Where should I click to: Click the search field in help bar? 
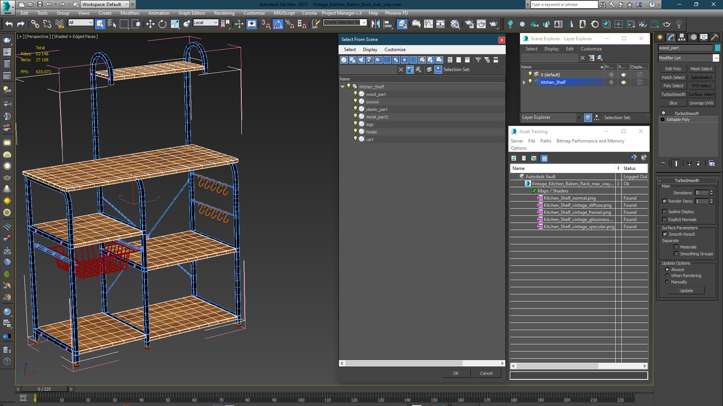coord(564,5)
